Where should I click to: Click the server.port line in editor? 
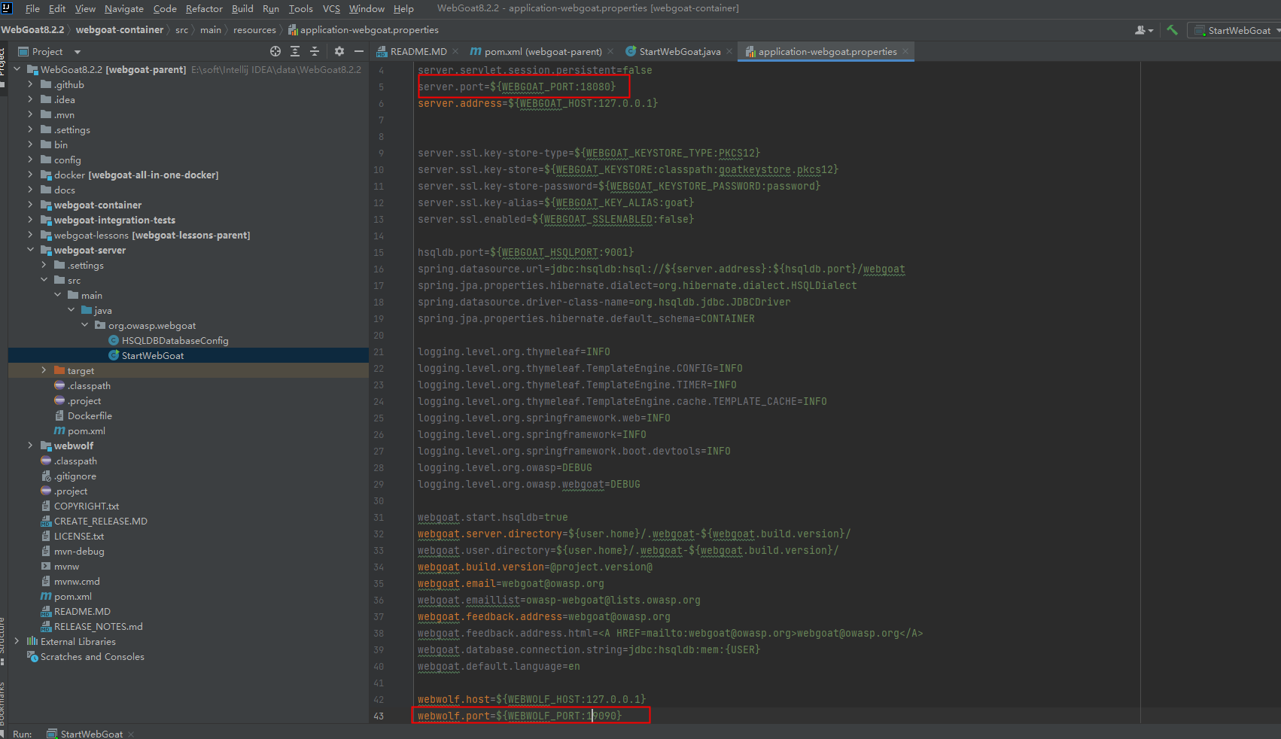tap(516, 87)
